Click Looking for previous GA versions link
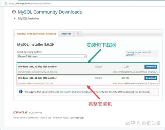 click(x=138, y=54)
